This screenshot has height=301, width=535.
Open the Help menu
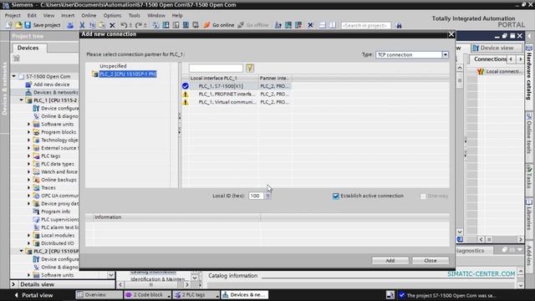click(177, 15)
